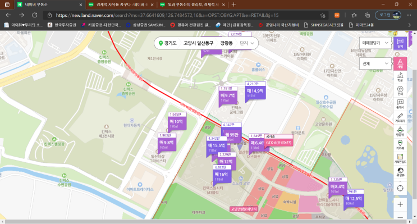Add this page to favorites star
Screen dimensions: 417x224
pyautogui.click(x=323, y=15)
